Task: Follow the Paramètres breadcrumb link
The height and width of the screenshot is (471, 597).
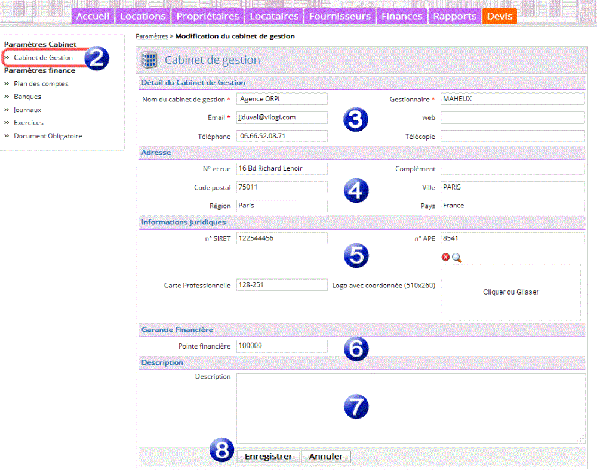Action: coord(152,36)
